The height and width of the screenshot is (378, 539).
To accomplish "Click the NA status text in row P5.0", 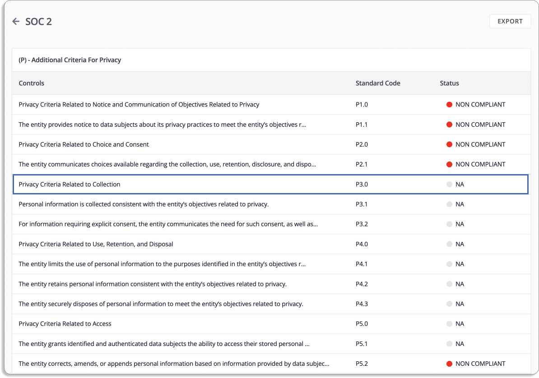I will pyautogui.click(x=460, y=324).
